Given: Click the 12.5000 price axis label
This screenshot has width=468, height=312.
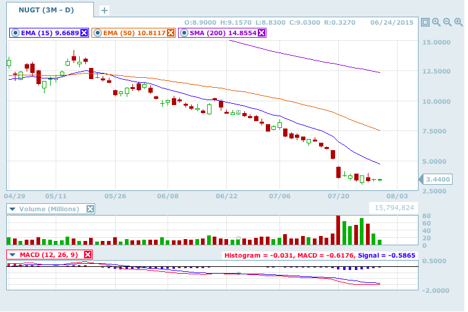Looking at the screenshot, I should coord(436,71).
